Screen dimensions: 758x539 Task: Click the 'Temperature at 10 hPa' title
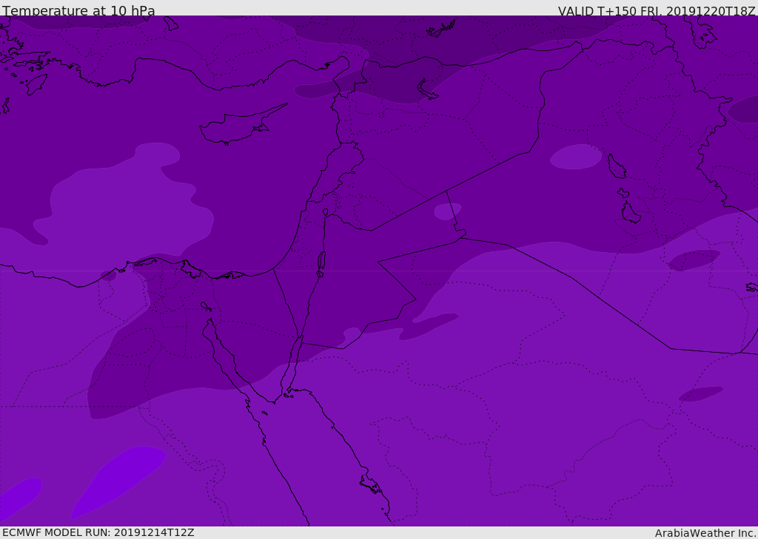click(78, 10)
